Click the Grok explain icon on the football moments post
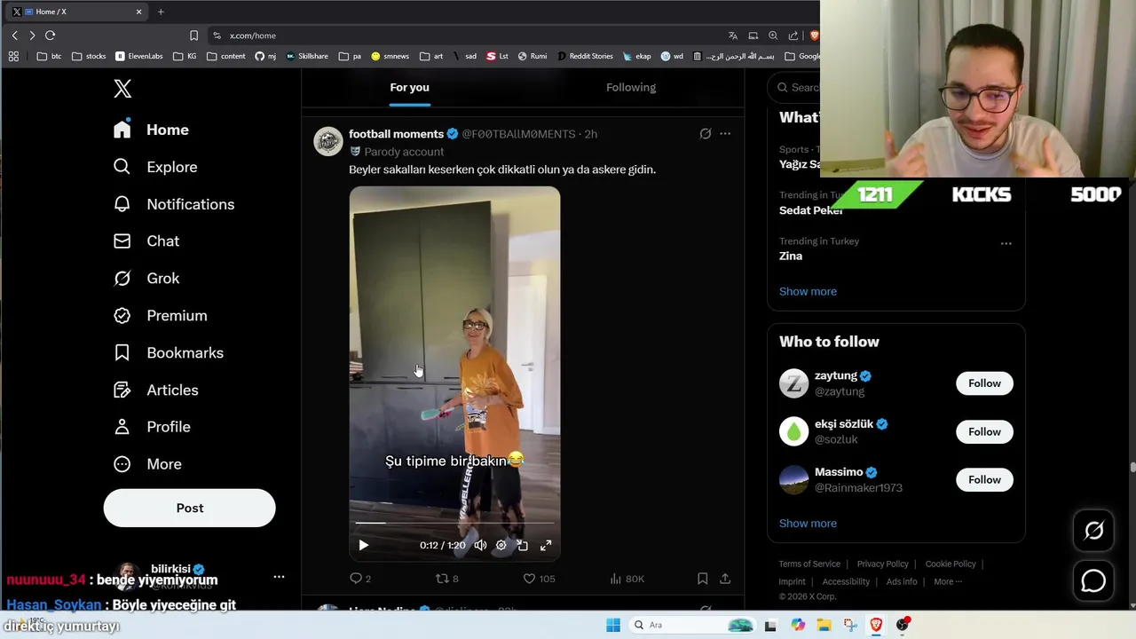This screenshot has width=1136, height=639. [x=706, y=134]
